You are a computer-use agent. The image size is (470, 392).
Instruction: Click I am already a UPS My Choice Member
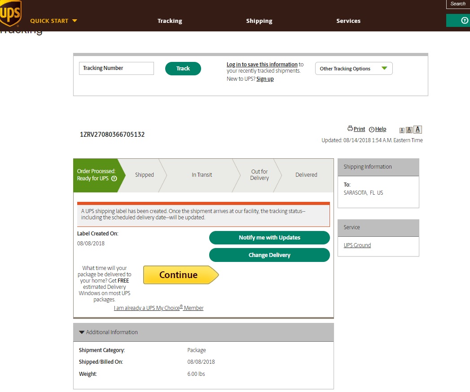tap(158, 308)
